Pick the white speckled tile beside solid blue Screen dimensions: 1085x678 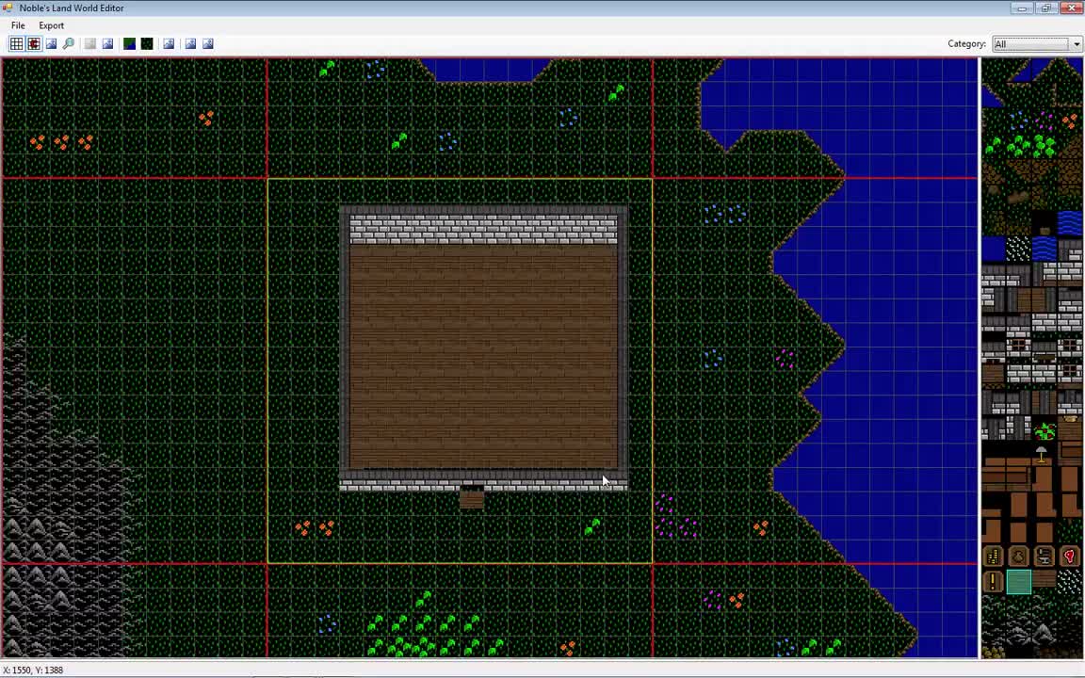click(x=1018, y=249)
